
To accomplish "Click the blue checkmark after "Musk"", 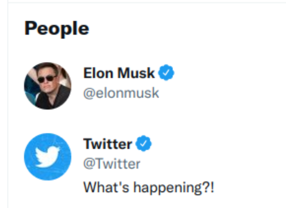I will pyautogui.click(x=166, y=73).
